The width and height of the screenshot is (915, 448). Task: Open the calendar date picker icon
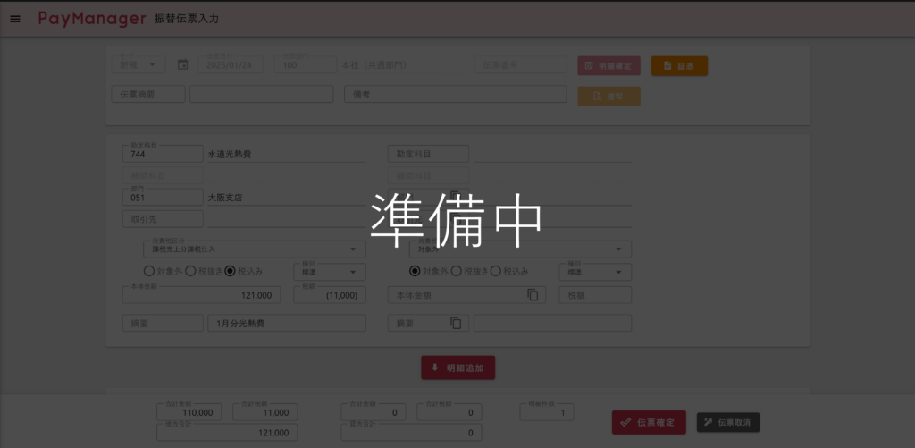pyautogui.click(x=182, y=65)
